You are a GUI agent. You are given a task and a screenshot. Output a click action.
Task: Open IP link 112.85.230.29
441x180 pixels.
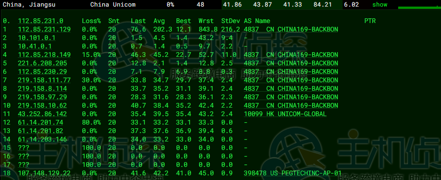tap(42, 71)
